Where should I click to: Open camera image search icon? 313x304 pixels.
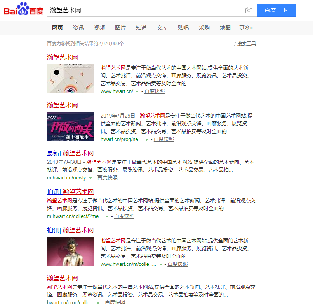pyautogui.click(x=249, y=11)
